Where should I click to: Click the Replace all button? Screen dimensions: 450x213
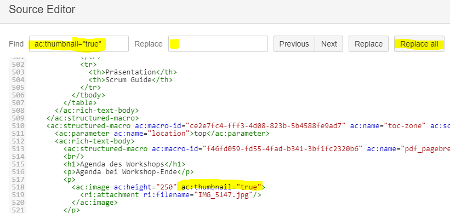pos(419,44)
